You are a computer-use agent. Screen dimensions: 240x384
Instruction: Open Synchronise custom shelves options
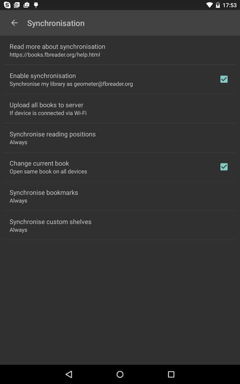coord(120,225)
